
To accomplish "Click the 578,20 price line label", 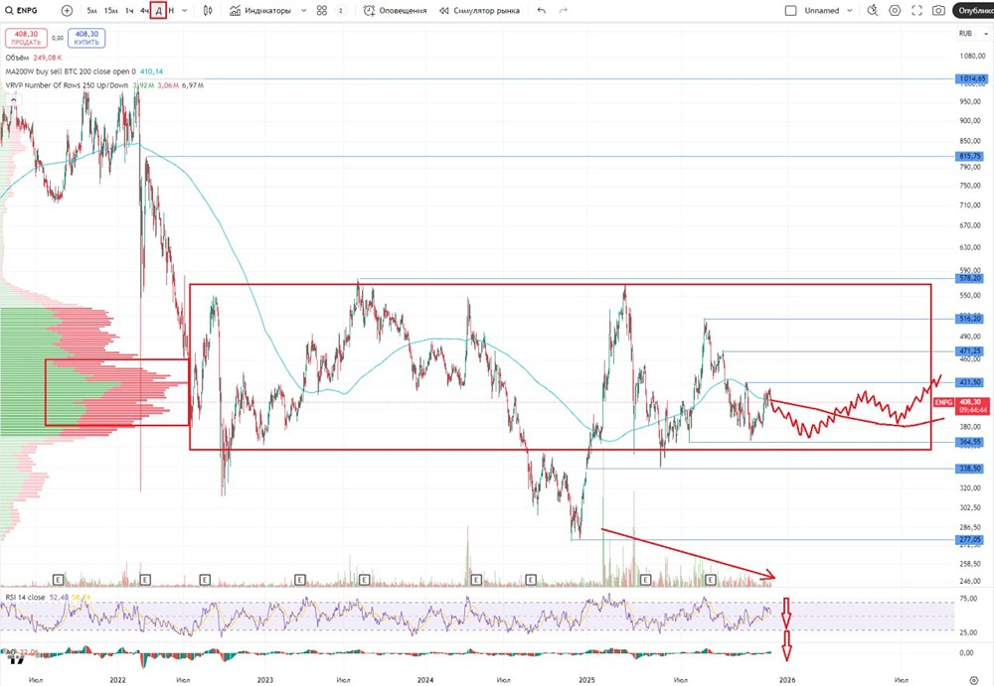I will pos(970,278).
